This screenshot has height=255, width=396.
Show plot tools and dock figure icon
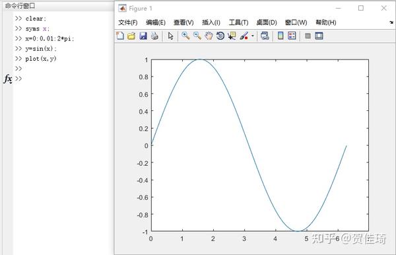pyautogui.click(x=319, y=36)
